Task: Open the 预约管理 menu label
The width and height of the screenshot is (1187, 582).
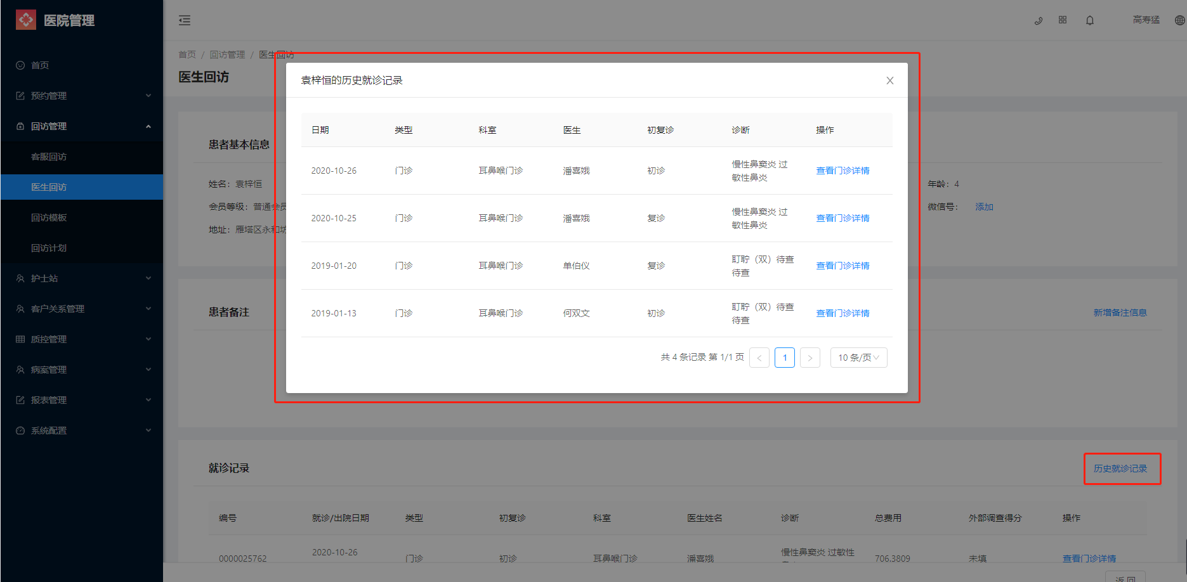Action: (x=49, y=96)
